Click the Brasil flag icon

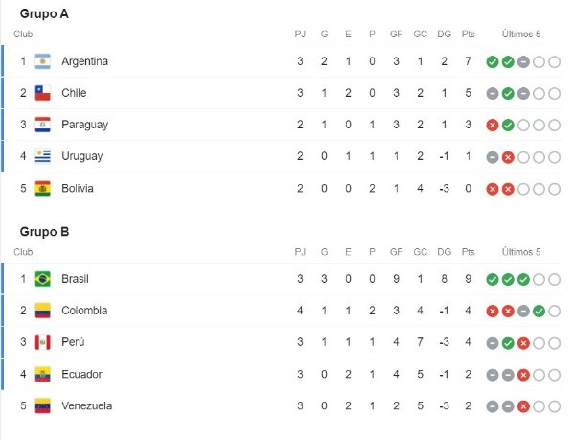coord(42,278)
